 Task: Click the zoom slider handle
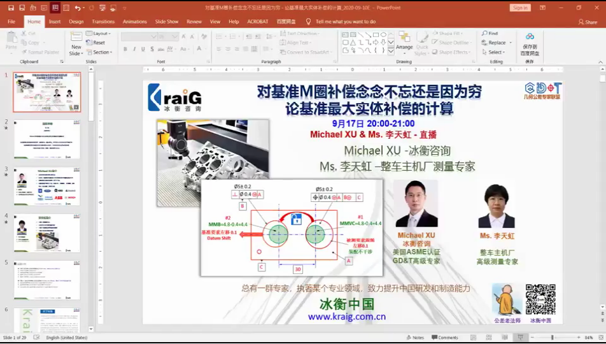tap(553, 338)
